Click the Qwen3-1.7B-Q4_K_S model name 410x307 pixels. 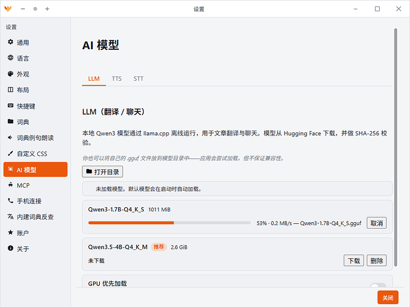pyautogui.click(x=116, y=210)
